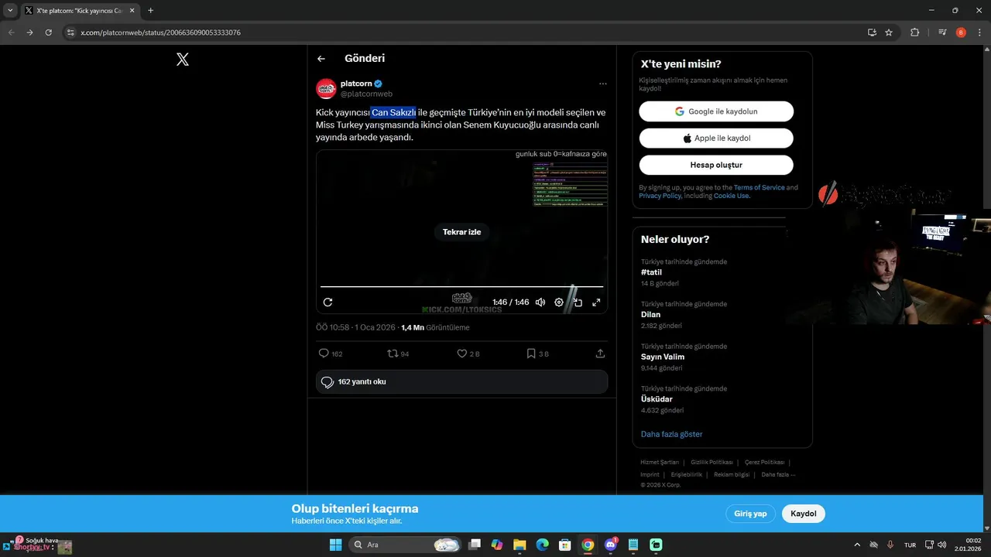
Task: Open Discord from the taskbar
Action: pos(611,545)
